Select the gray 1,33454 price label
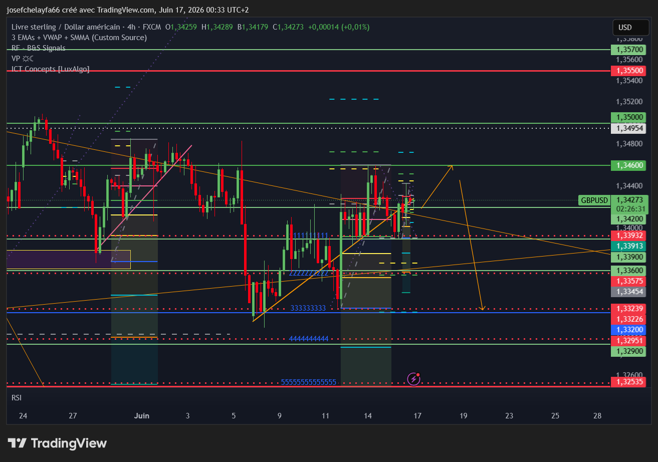 click(628, 292)
